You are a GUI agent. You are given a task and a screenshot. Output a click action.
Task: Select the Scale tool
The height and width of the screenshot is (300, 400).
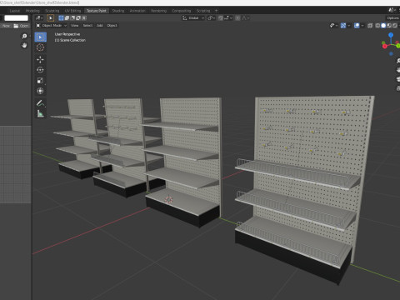click(x=40, y=81)
